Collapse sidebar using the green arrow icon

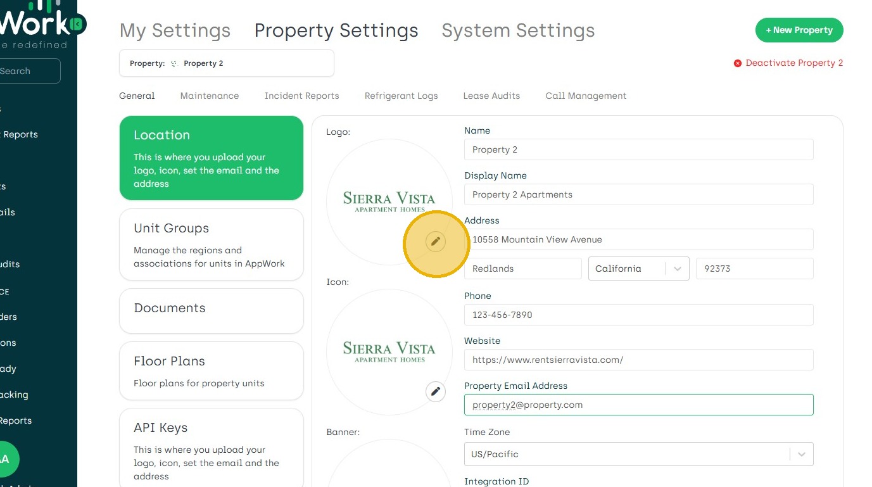click(76, 25)
